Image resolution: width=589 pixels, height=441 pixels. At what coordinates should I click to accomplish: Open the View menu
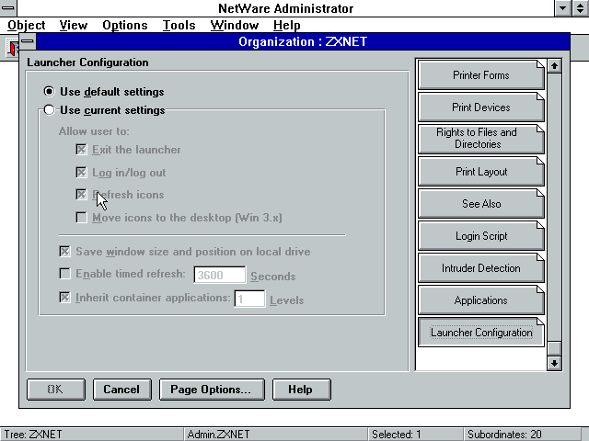[x=74, y=25]
